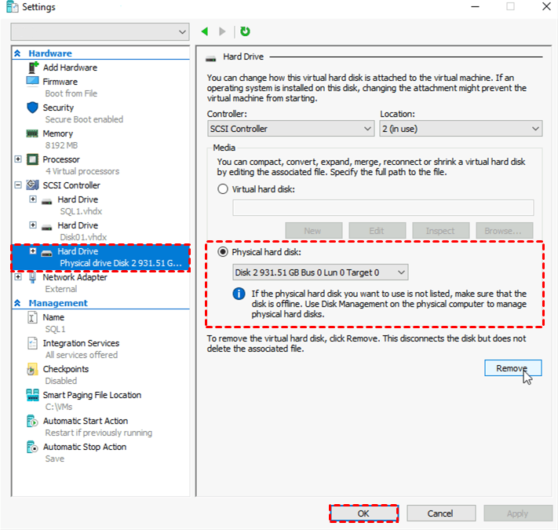The height and width of the screenshot is (530, 558).
Task: Click the Automatic Stop Action icon
Action: [32, 447]
